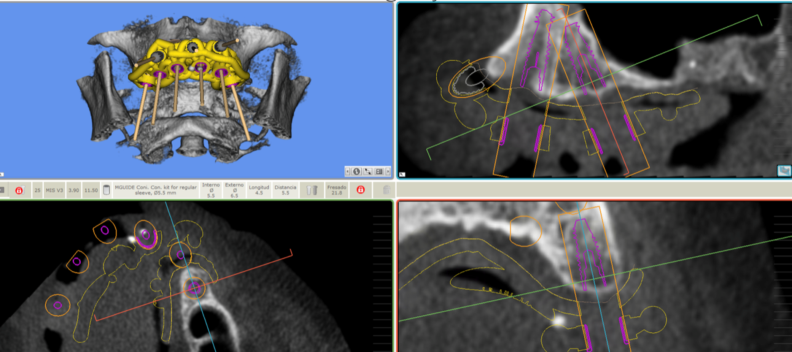Select tooth position number 25 field
792x352 pixels.
37,190
